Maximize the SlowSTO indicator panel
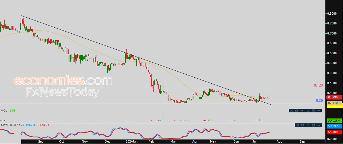This screenshot has width=343, height=144. [303, 125]
